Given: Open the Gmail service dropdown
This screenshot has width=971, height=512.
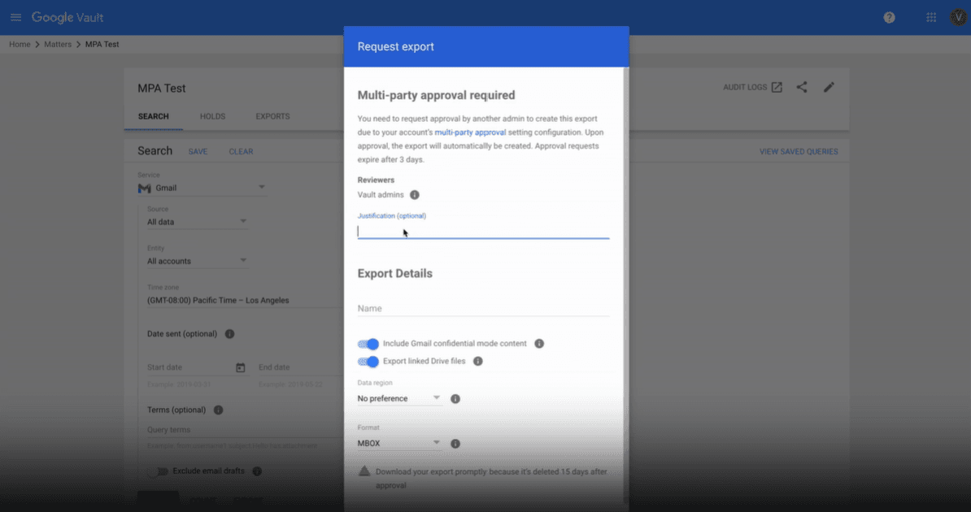Looking at the screenshot, I should tap(202, 188).
